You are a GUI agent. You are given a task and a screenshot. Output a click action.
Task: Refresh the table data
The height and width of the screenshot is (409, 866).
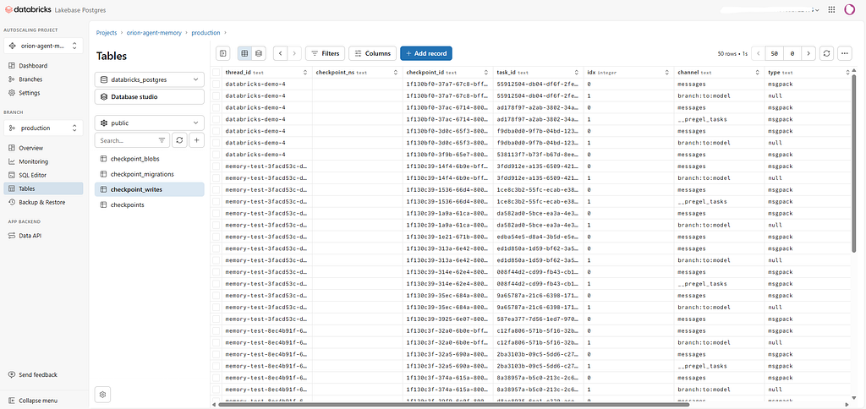[826, 53]
